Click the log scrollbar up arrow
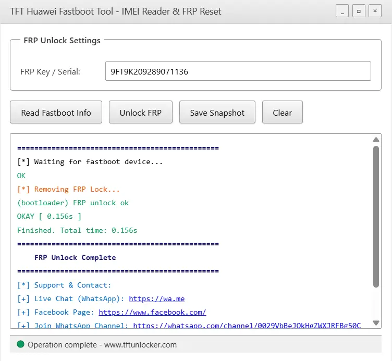 (376, 140)
